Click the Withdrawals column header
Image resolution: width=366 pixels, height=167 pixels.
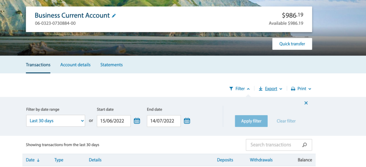point(261,160)
